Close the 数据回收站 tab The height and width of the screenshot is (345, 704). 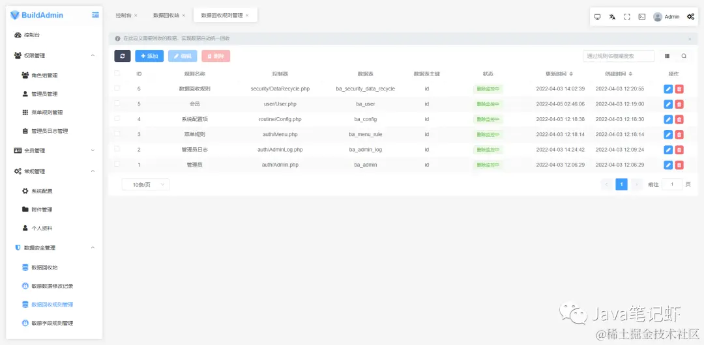[184, 15]
